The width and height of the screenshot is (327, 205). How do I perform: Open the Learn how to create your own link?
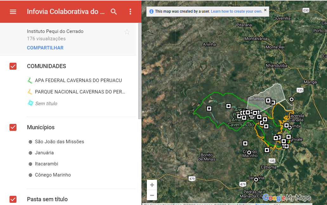click(237, 11)
